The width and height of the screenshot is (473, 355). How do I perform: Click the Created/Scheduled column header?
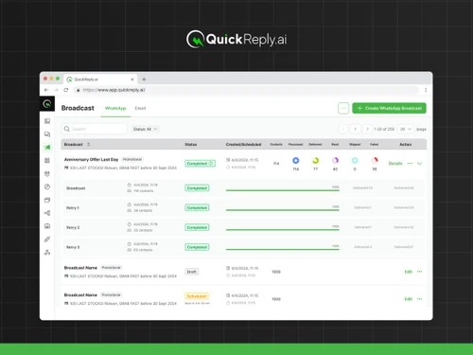pyautogui.click(x=243, y=144)
